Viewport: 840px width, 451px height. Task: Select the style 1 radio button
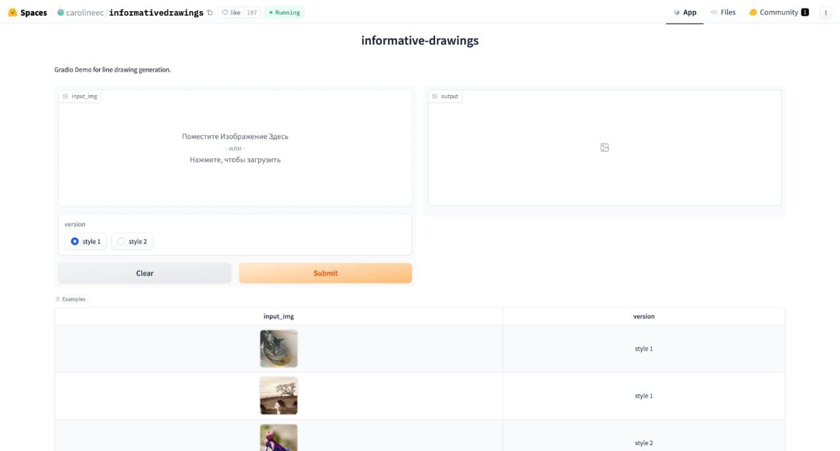pyautogui.click(x=85, y=242)
